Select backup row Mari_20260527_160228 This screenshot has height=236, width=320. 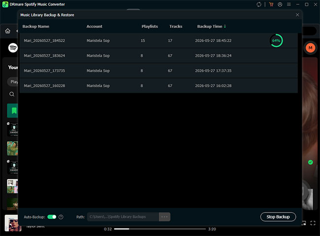159,86
